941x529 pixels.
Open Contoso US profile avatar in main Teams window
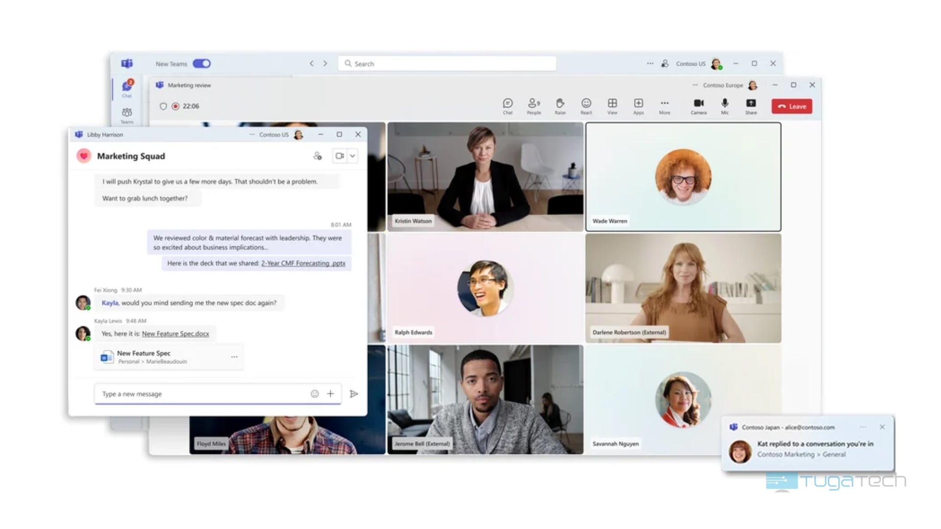pos(716,64)
